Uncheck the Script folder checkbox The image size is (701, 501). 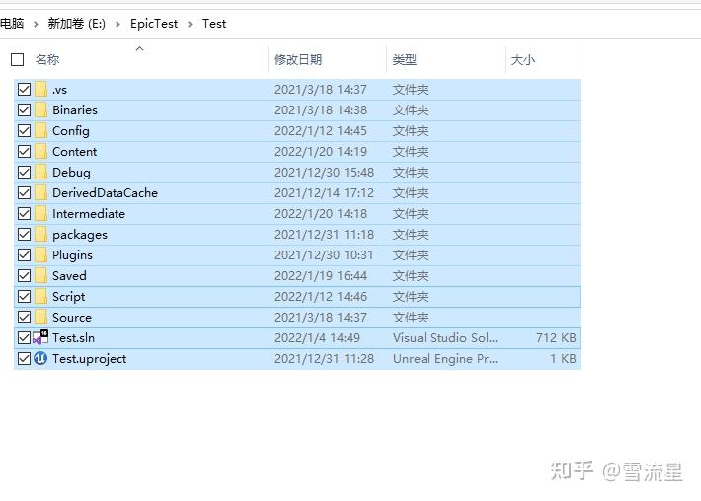point(24,297)
